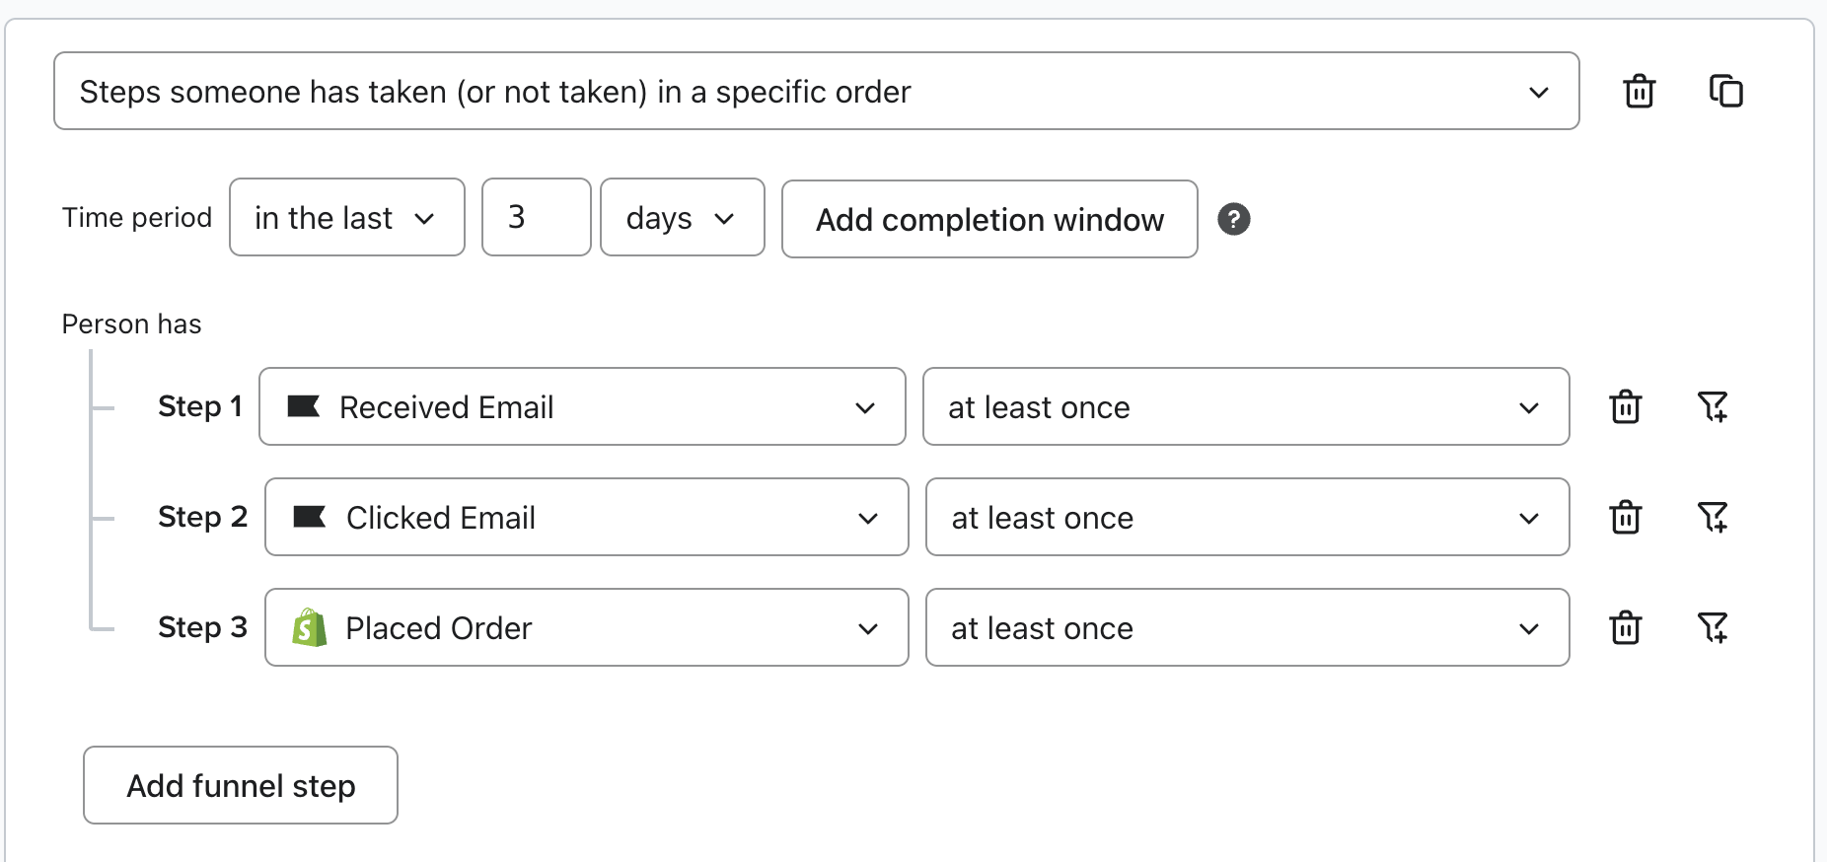Image resolution: width=1827 pixels, height=862 pixels.
Task: Expand the 'in the last' time period dropdown
Action: coord(346,217)
